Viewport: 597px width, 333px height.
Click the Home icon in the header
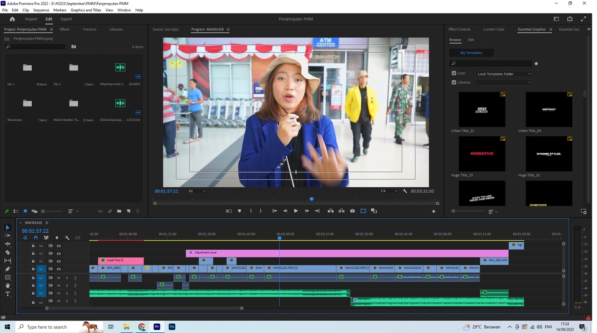(x=12, y=19)
